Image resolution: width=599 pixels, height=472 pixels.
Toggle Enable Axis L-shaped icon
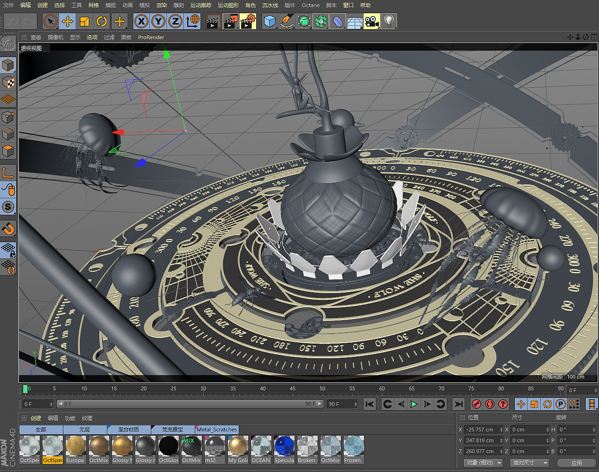point(8,173)
